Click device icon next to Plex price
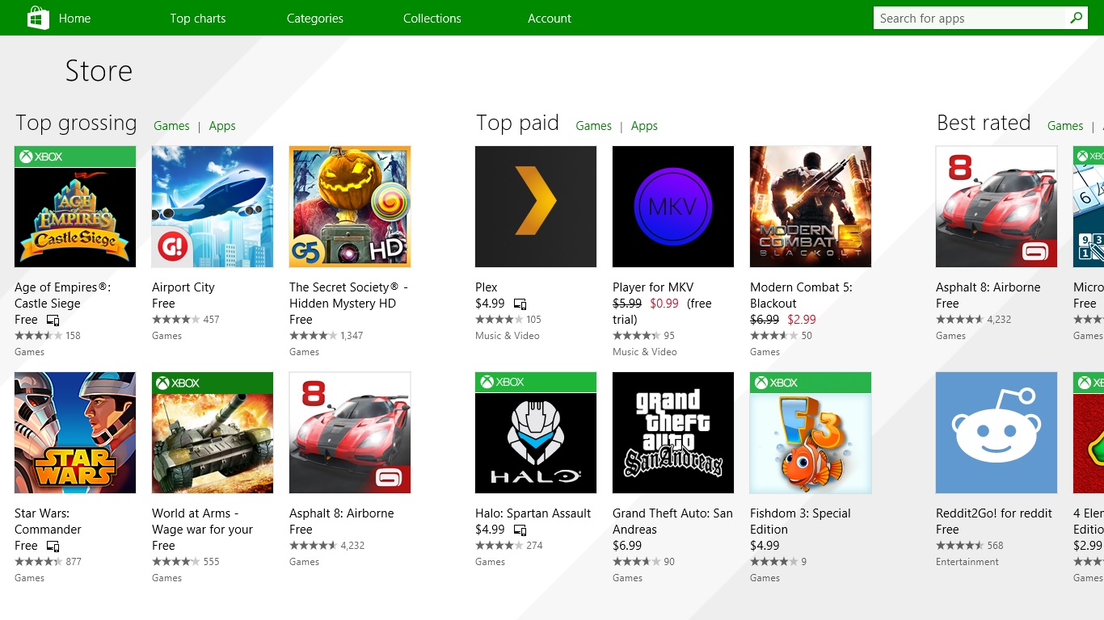The width and height of the screenshot is (1104, 620). click(x=520, y=304)
